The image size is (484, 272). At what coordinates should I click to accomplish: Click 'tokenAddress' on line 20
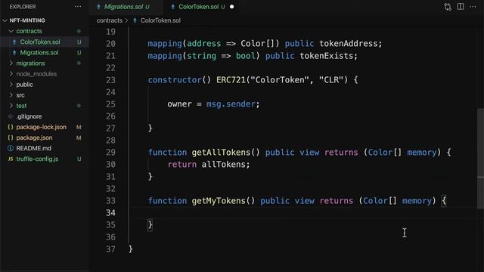coord(348,44)
